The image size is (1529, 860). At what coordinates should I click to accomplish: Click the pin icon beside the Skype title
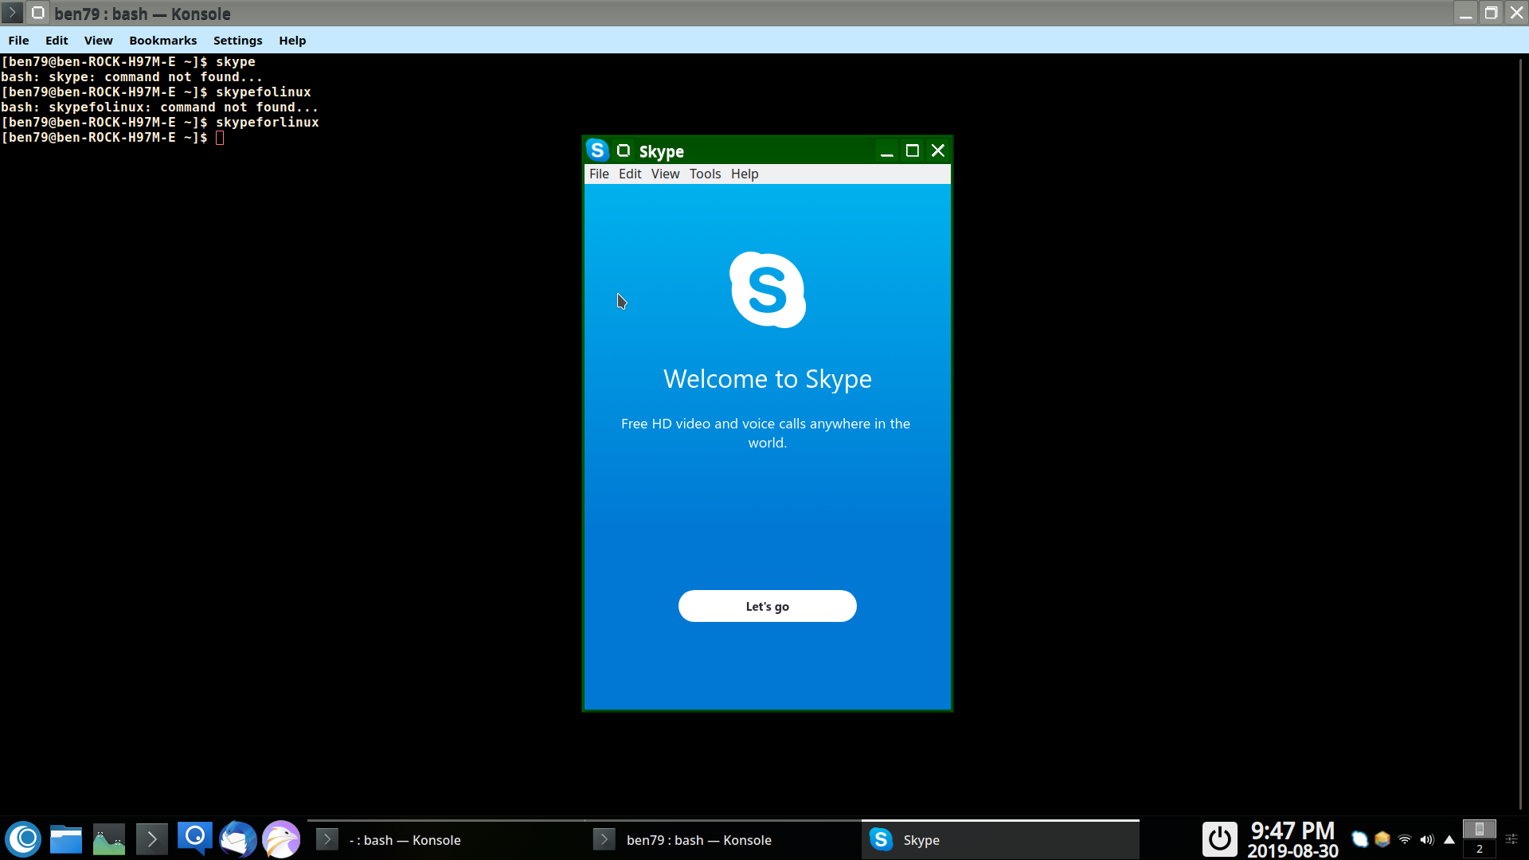click(624, 150)
